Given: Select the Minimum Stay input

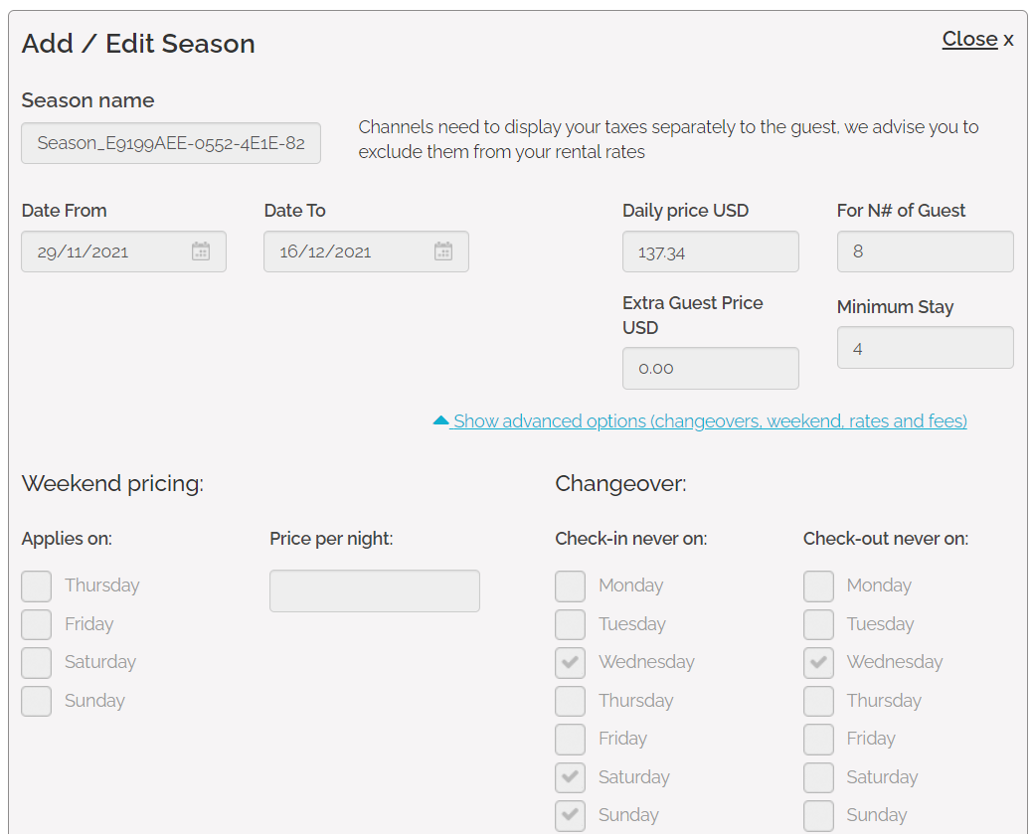Looking at the screenshot, I should 925,348.
